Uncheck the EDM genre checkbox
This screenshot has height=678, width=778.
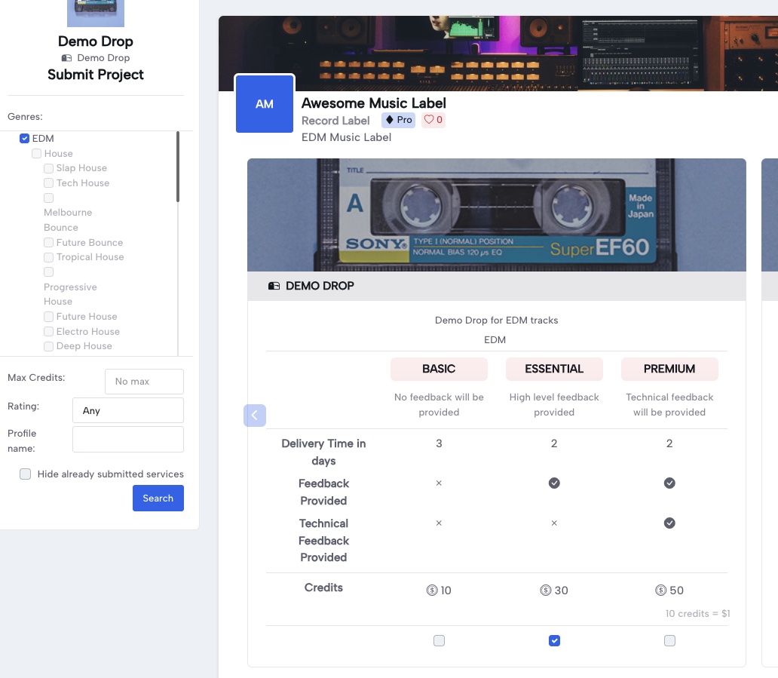(x=24, y=138)
